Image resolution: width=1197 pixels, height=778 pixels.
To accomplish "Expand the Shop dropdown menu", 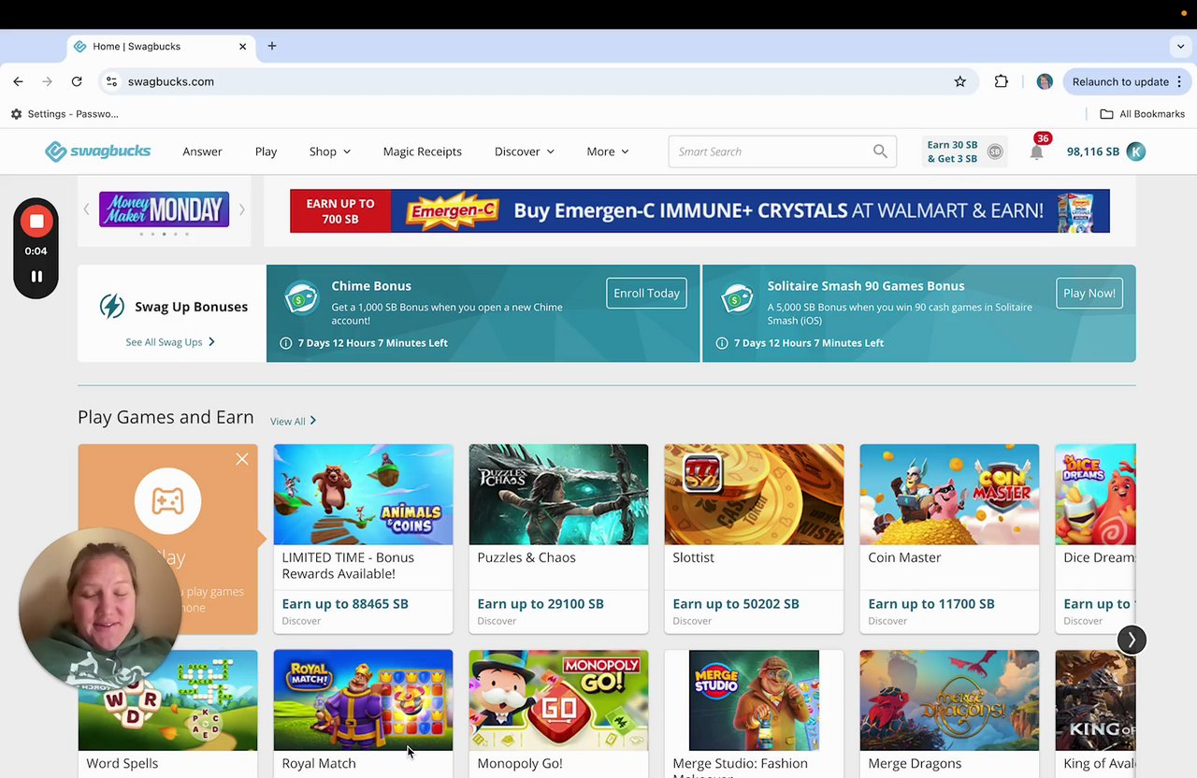I will pos(330,151).
